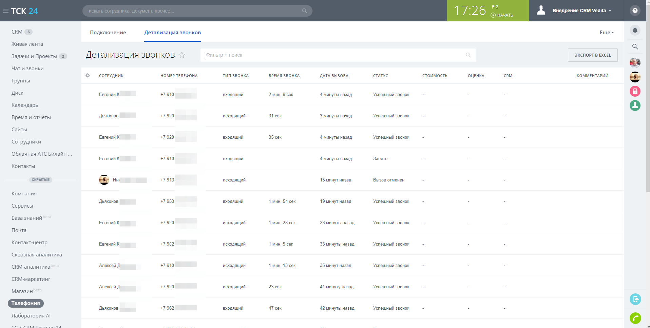Open the notifications bell icon
Viewport: 650px width, 328px height.
[635, 30]
